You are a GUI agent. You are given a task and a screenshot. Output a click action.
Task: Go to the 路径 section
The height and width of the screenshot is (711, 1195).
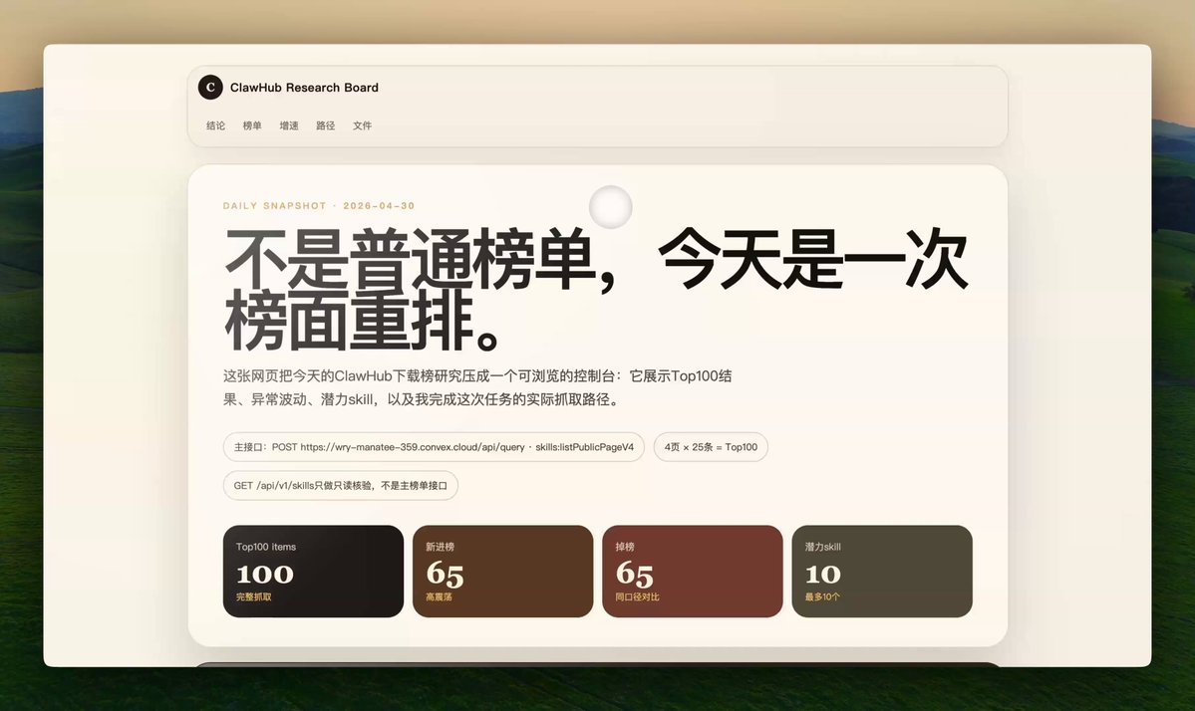(326, 125)
